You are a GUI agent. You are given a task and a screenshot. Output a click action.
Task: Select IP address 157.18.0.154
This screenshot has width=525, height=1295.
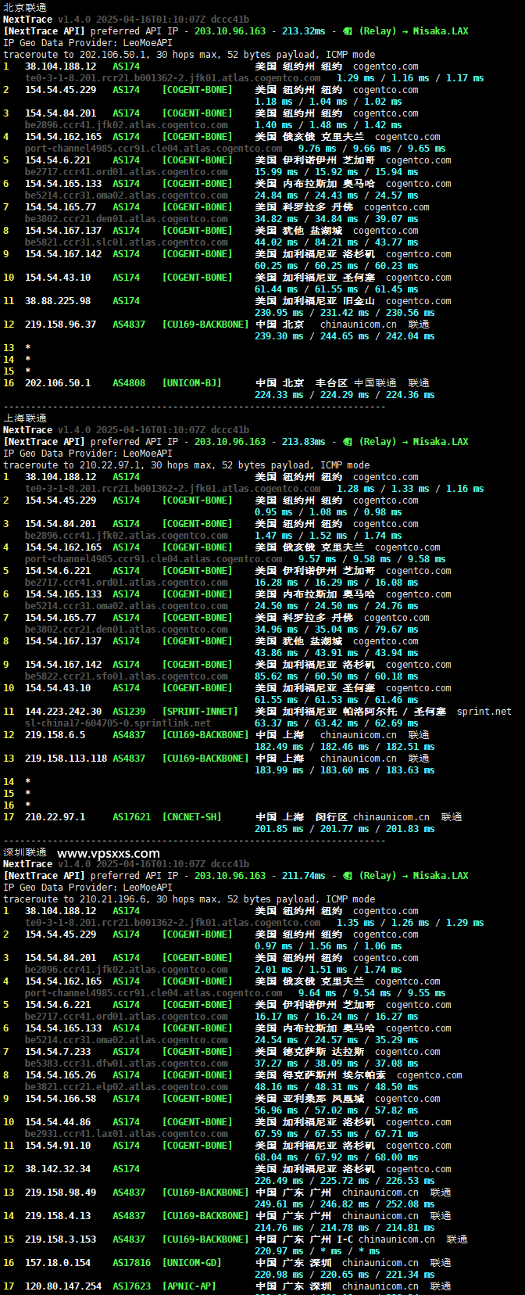pos(58,1263)
